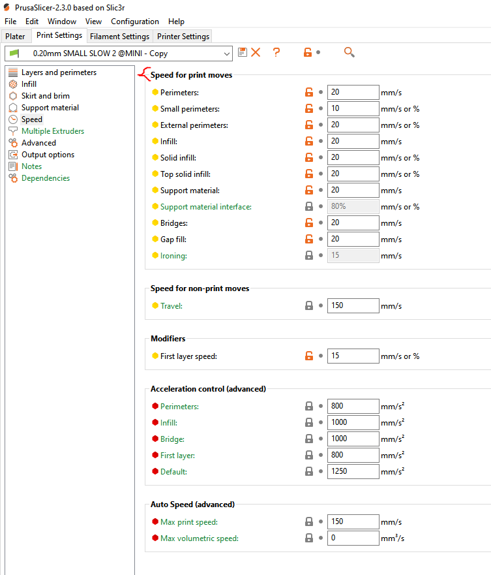Click Max volumetric speed input field
The height and width of the screenshot is (575, 491).
(353, 538)
